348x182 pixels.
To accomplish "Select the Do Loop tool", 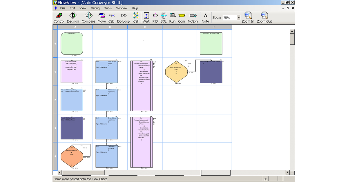I will pos(124,17).
